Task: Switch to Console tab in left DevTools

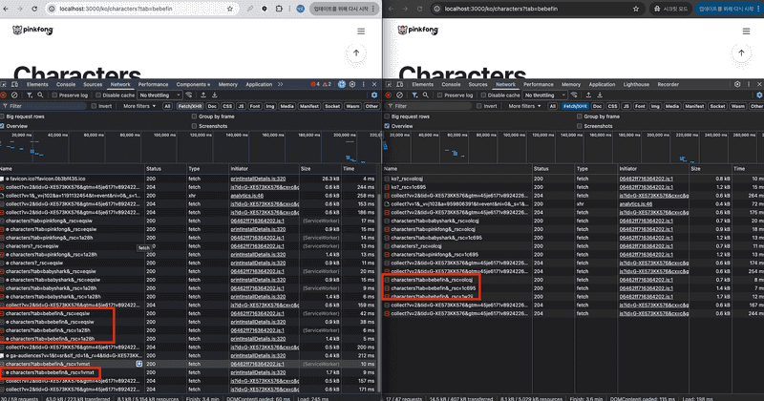Action: point(65,84)
